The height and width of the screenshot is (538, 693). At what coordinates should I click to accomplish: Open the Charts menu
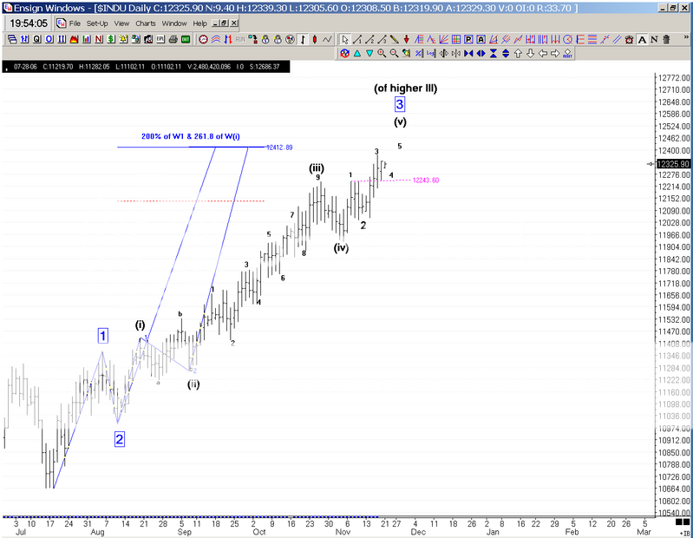(146, 23)
